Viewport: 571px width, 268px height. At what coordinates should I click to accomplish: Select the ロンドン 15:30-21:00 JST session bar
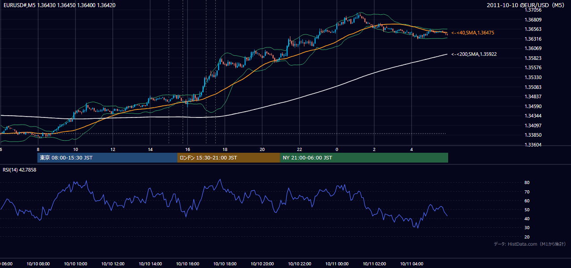[229, 158]
